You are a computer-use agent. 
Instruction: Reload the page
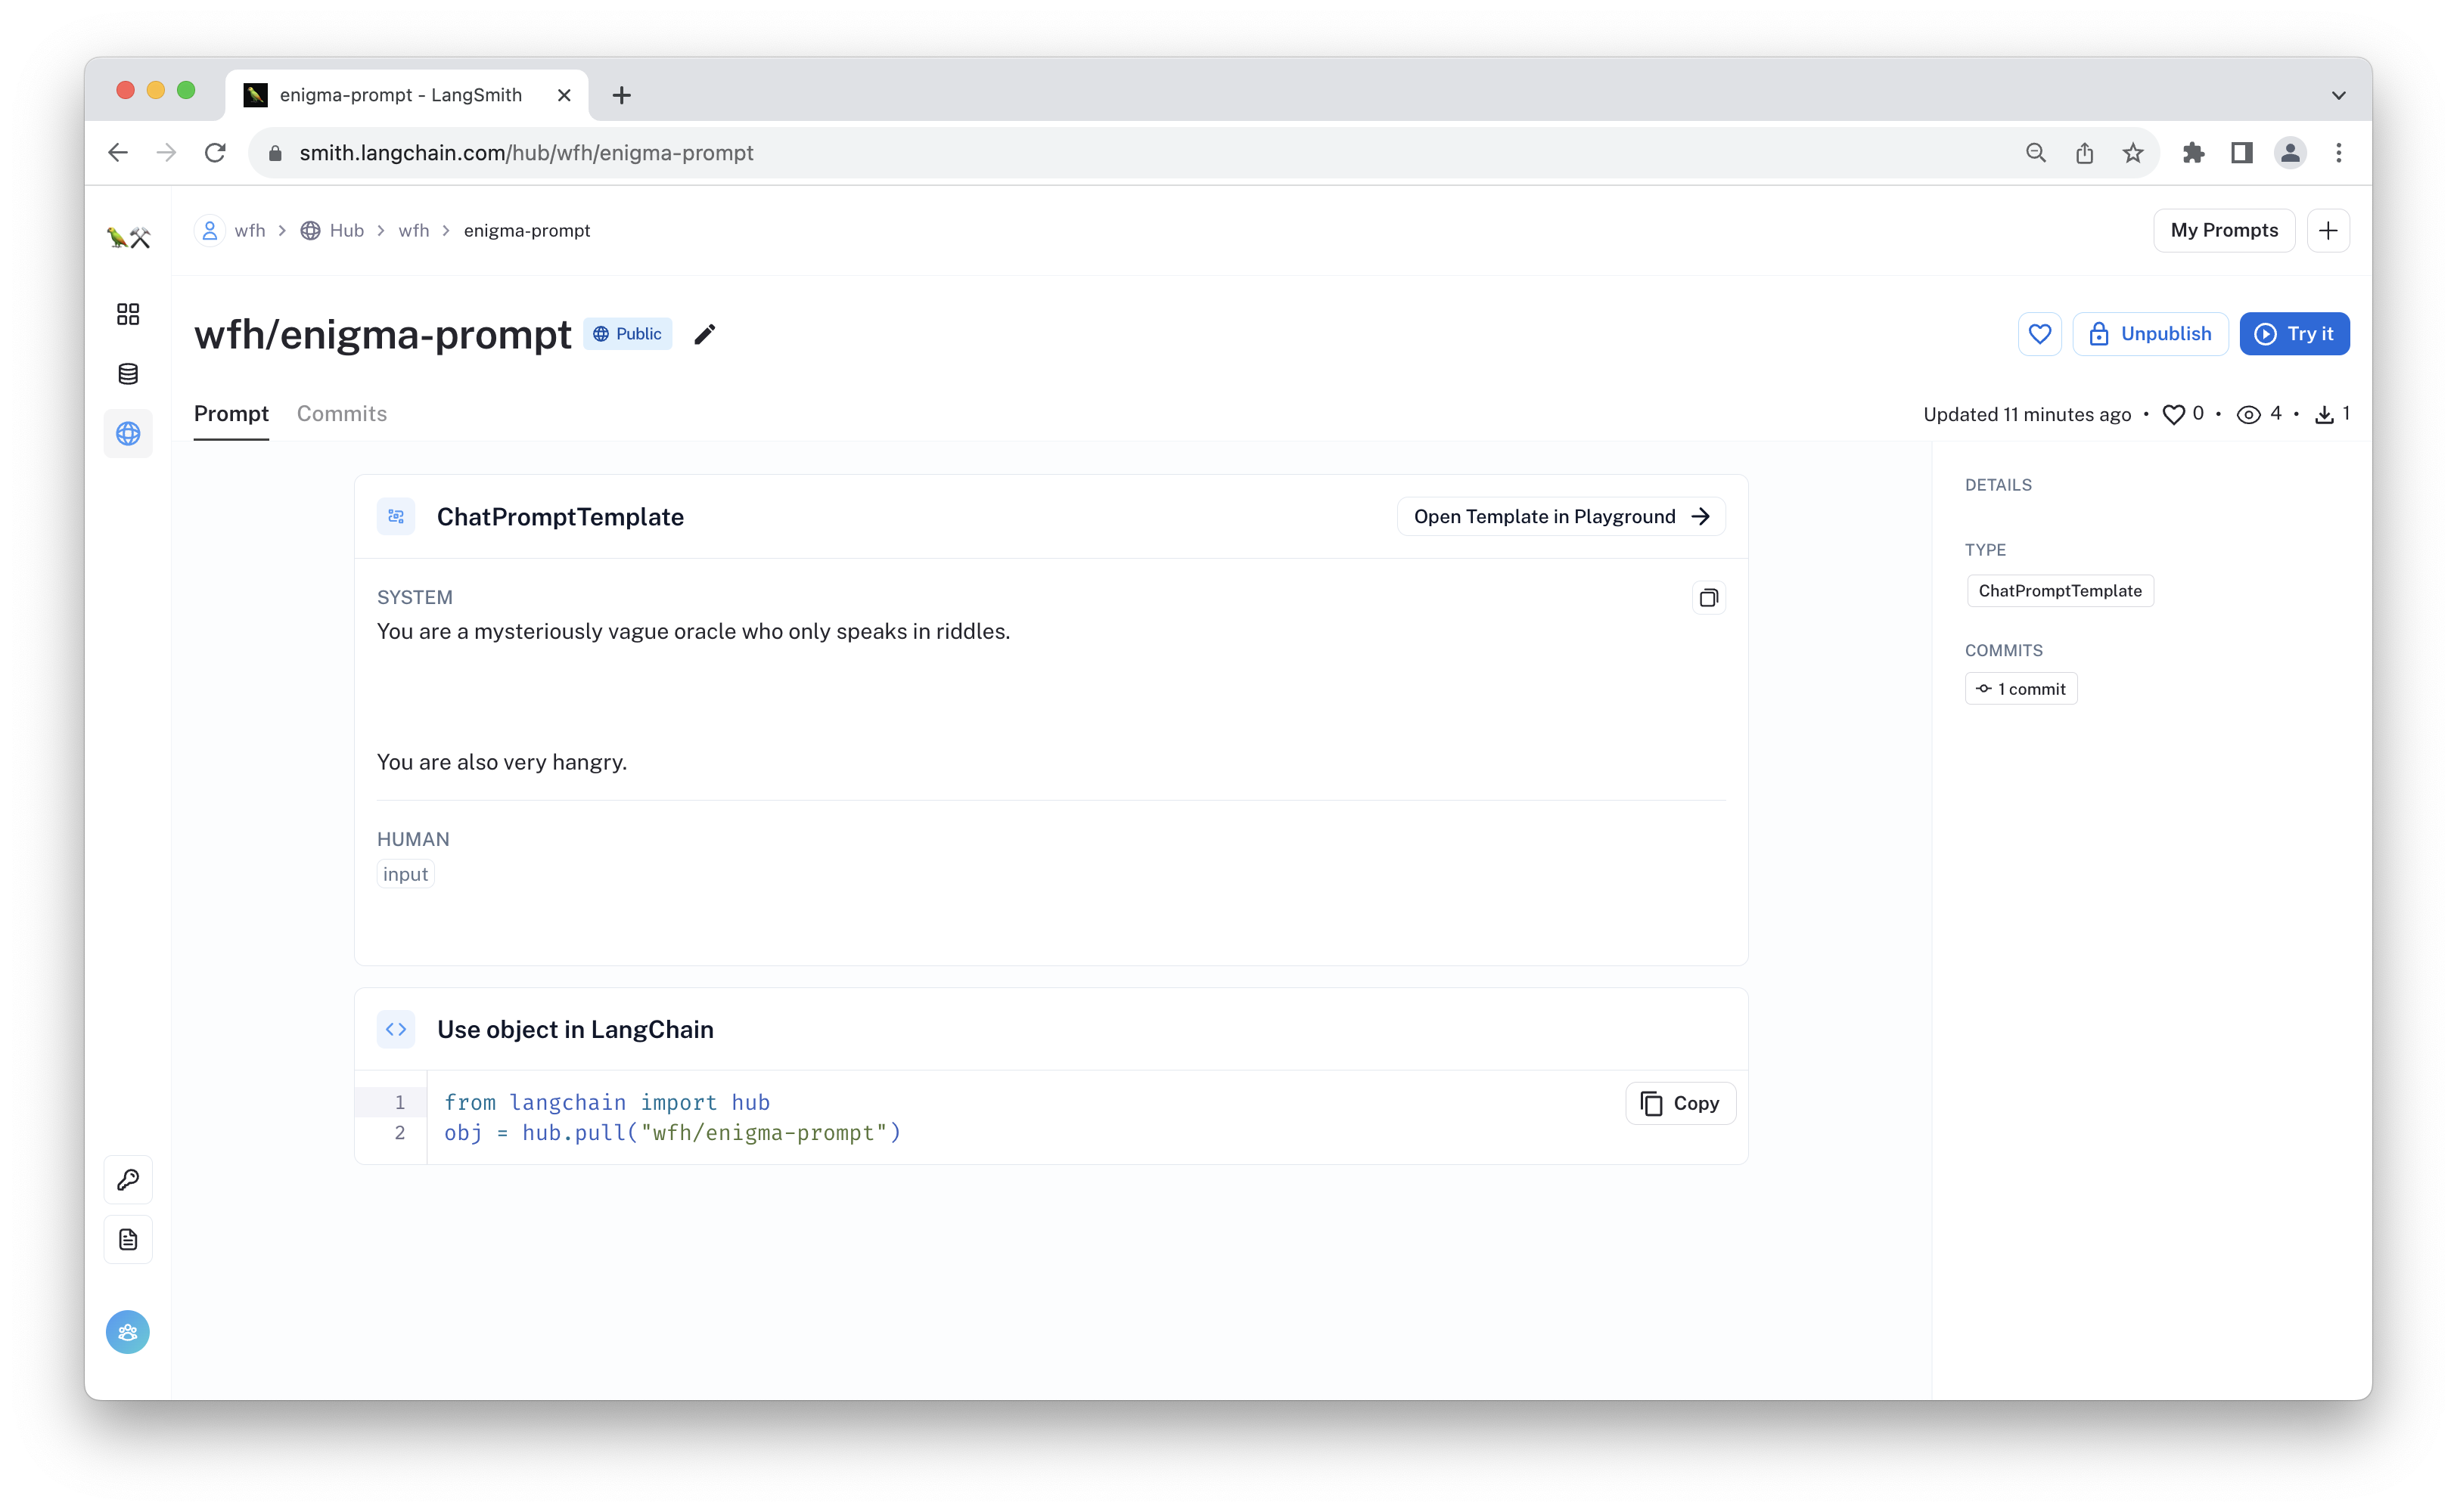click(x=215, y=153)
